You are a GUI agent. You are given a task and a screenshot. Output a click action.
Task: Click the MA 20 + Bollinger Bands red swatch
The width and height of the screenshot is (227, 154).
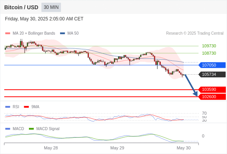pos(8,33)
